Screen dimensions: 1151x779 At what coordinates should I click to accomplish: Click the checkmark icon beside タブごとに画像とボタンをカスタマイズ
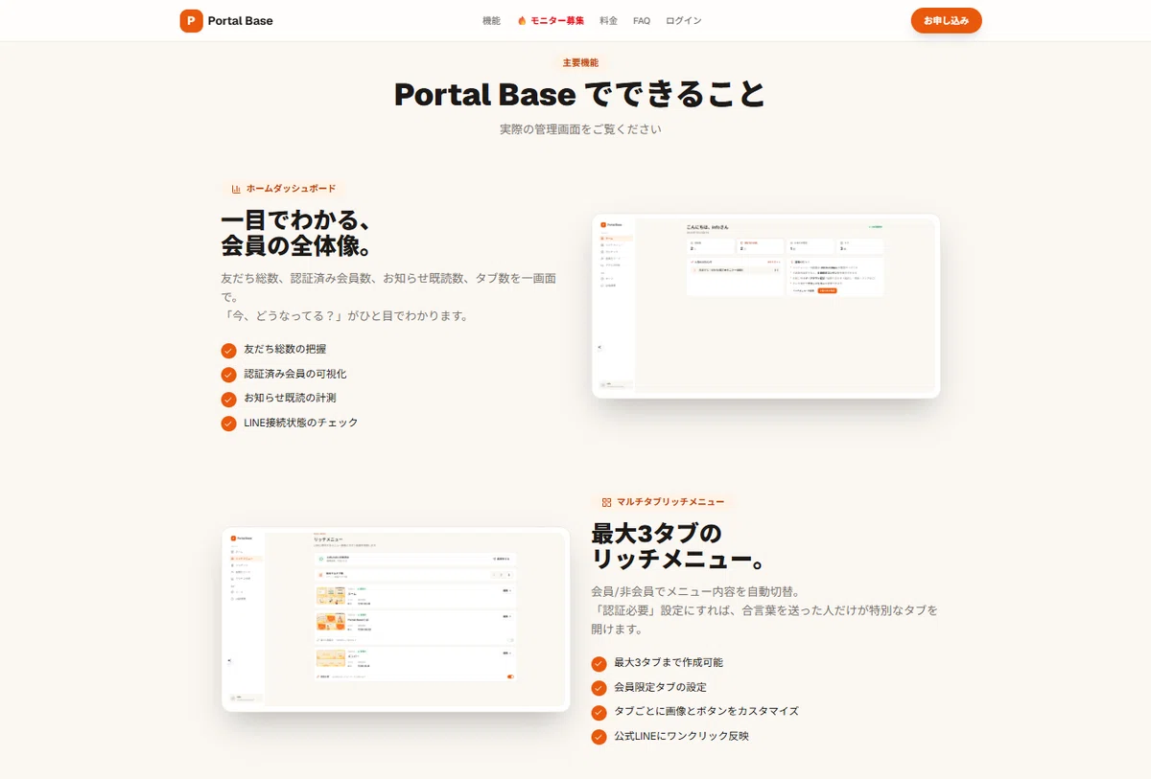[x=599, y=712]
